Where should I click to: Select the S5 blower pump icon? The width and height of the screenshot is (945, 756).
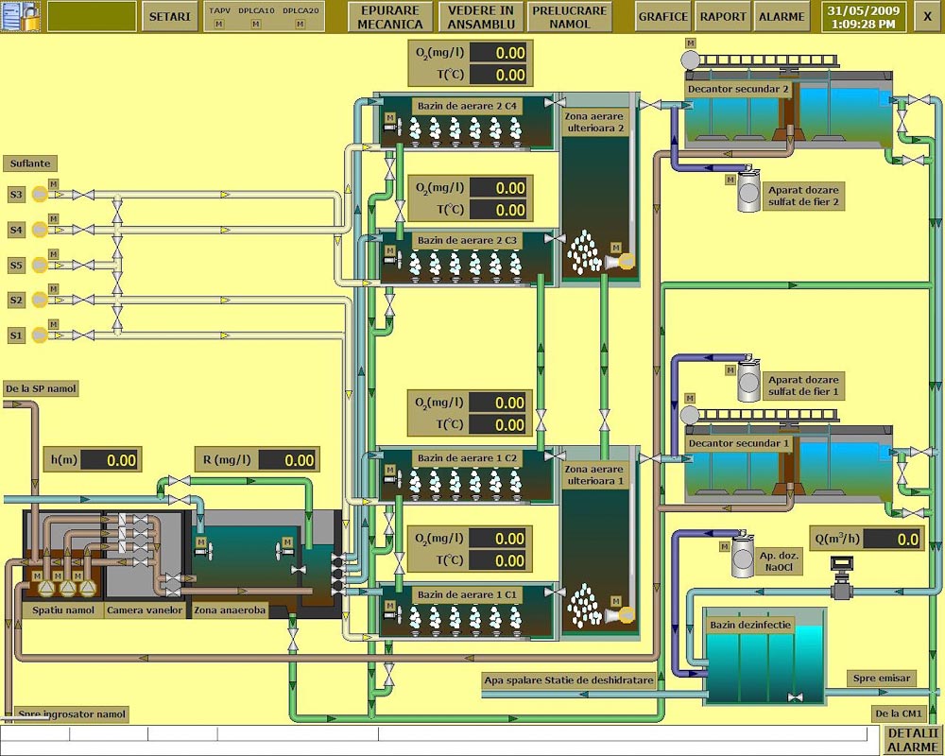pyautogui.click(x=40, y=265)
